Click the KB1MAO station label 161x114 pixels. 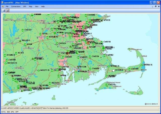pos(46,88)
